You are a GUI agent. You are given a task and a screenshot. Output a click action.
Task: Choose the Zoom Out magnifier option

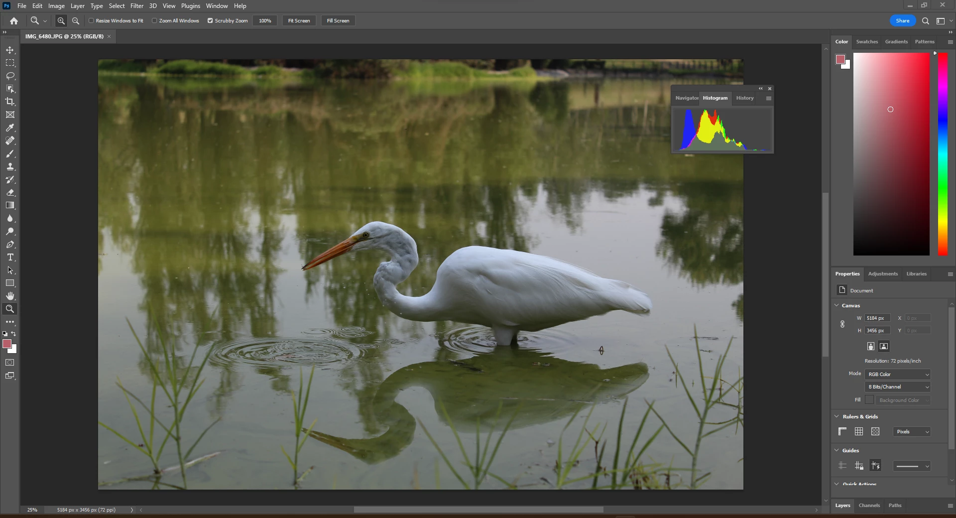point(76,21)
